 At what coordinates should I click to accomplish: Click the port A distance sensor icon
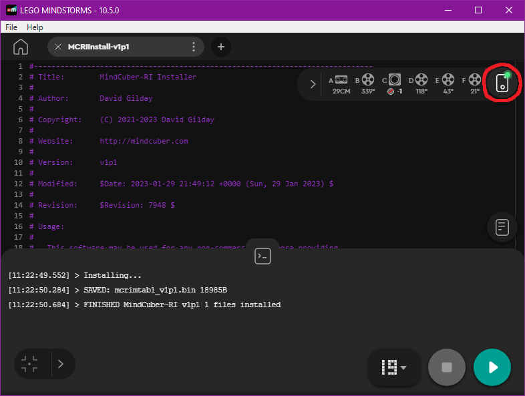click(341, 80)
